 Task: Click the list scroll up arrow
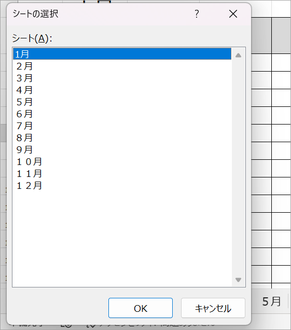tap(238, 56)
